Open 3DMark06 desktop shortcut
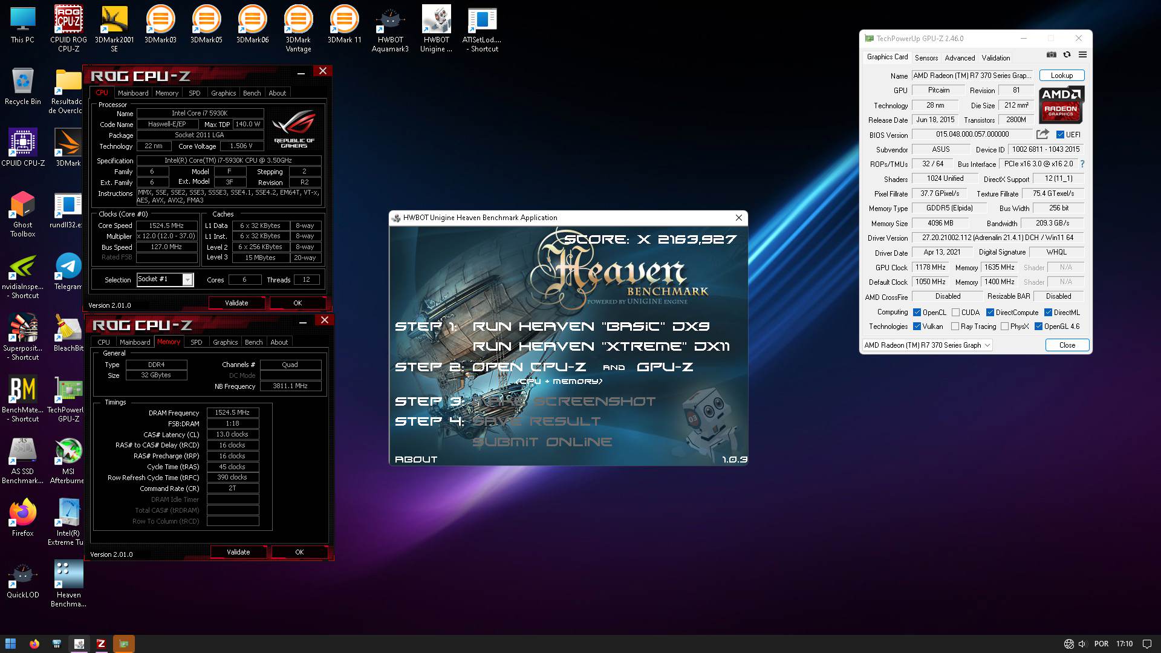This screenshot has width=1161, height=653. coord(252,24)
